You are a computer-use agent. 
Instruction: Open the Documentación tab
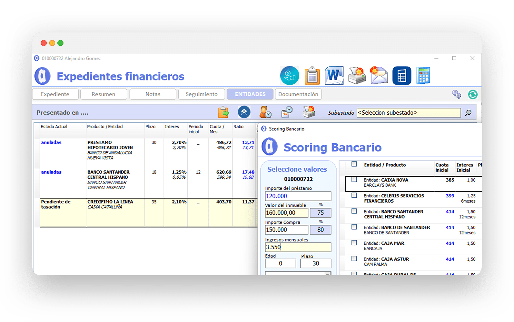[x=298, y=94]
